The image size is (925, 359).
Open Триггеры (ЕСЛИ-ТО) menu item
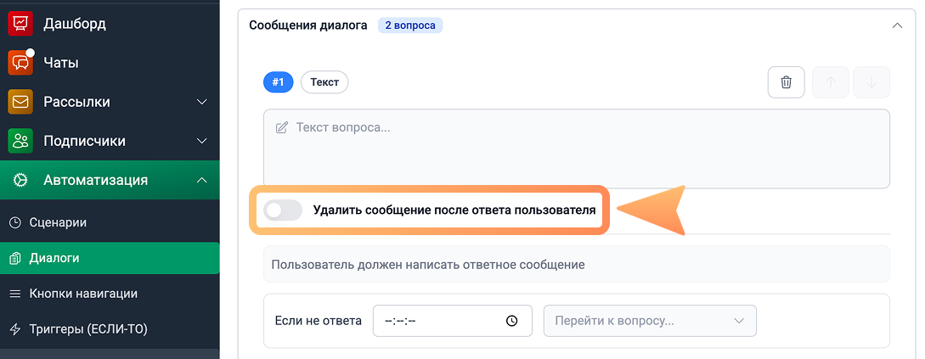click(x=88, y=328)
